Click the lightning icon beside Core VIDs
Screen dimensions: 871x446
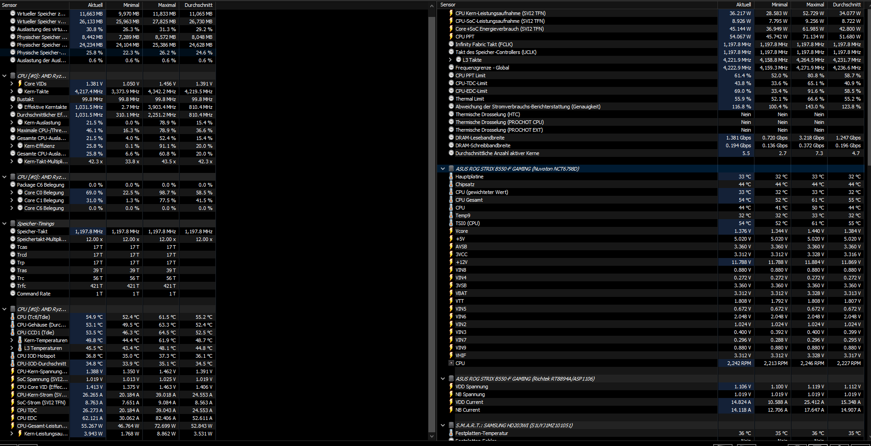[20, 84]
